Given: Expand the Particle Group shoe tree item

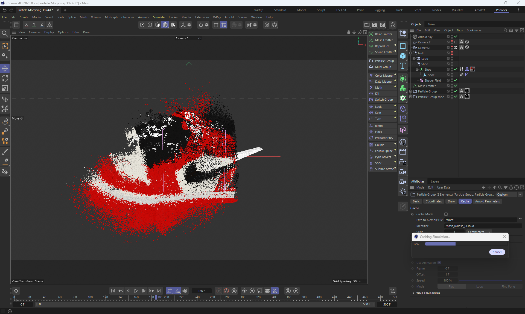Looking at the screenshot, I should tap(411, 97).
